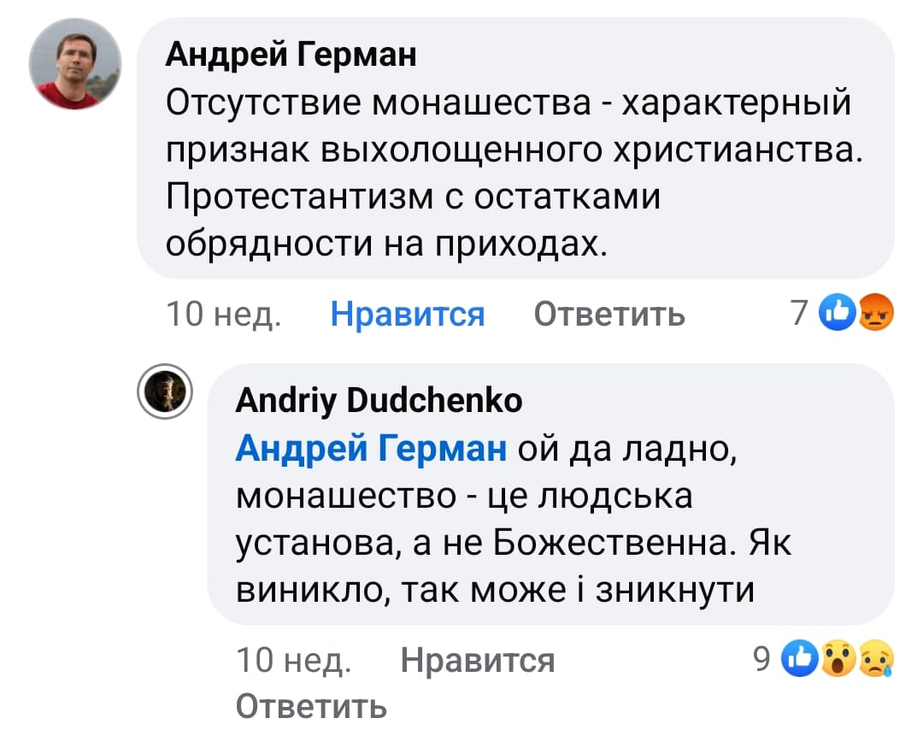This screenshot has width=923, height=730.
Task: Click the 10 нед. timestamp of the reply
Action: (x=293, y=660)
